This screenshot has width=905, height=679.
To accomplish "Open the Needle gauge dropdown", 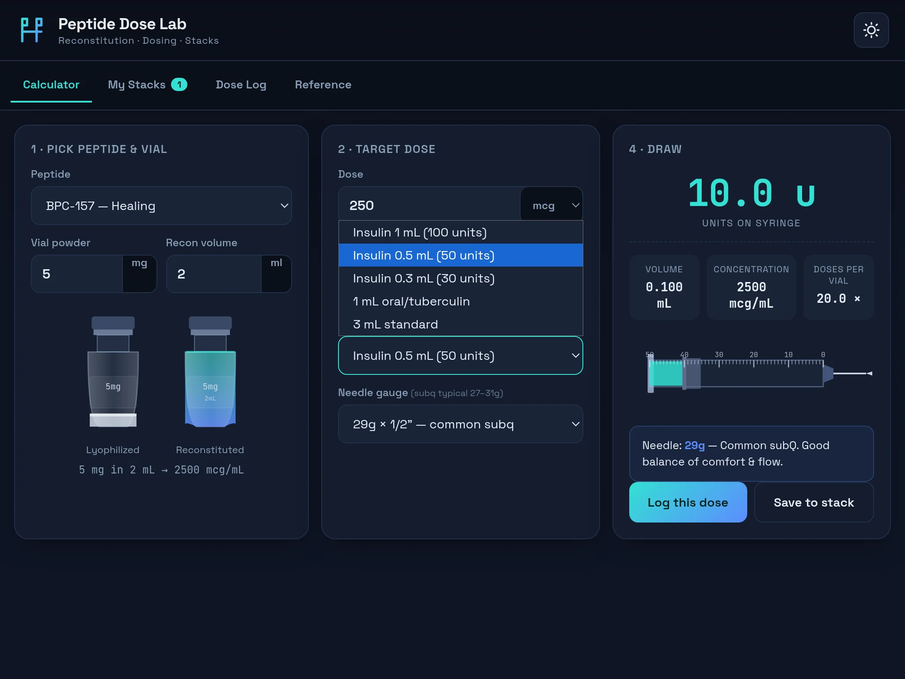I will pos(460,424).
